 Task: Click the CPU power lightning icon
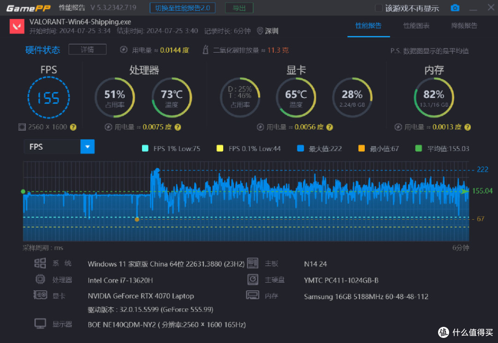click(108, 127)
